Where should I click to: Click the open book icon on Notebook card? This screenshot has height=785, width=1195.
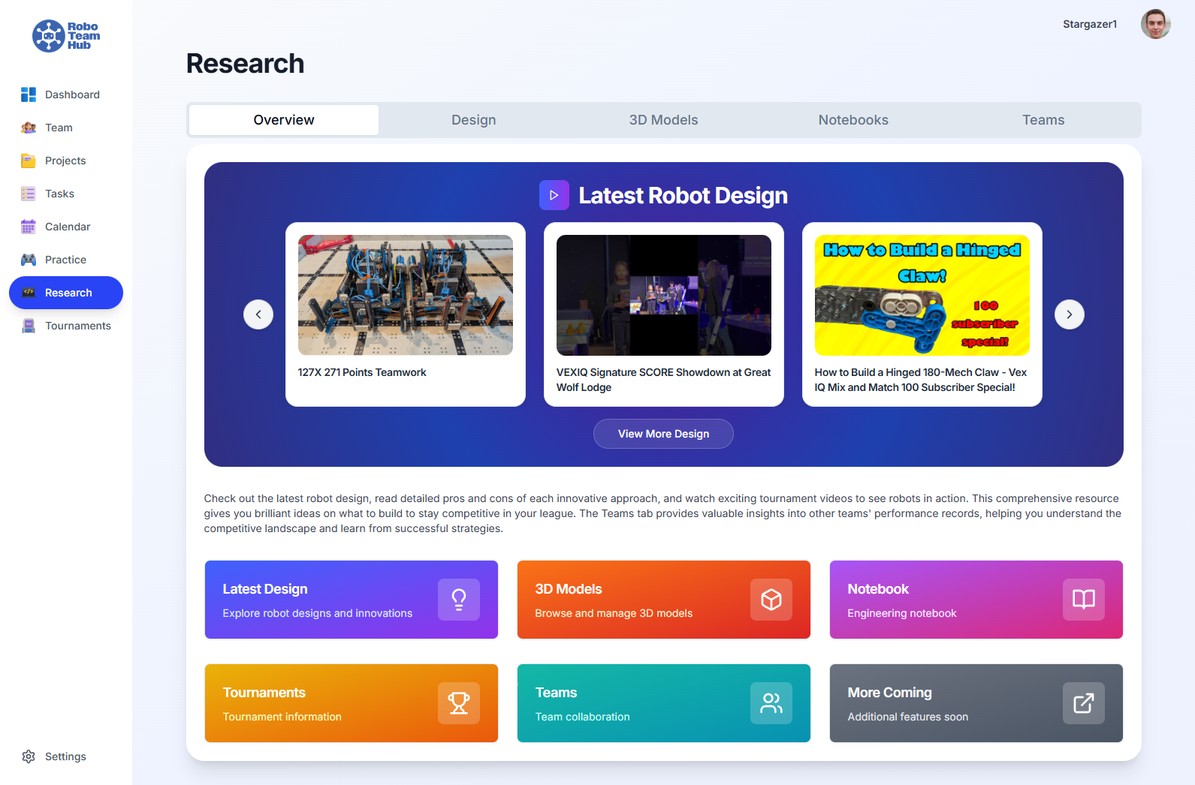(1084, 600)
